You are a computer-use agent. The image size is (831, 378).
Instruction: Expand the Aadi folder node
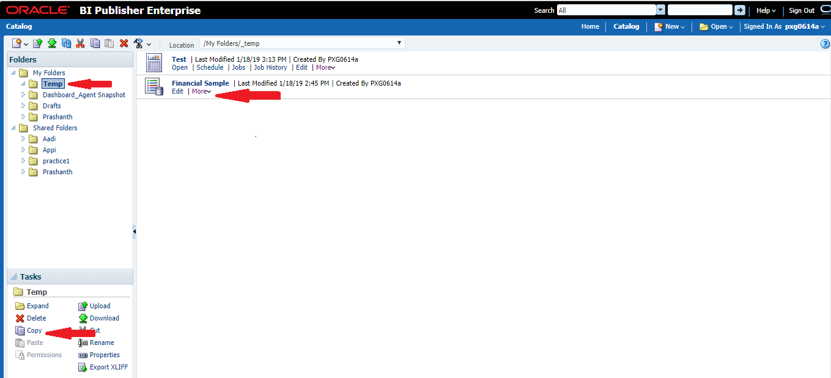[x=23, y=139]
